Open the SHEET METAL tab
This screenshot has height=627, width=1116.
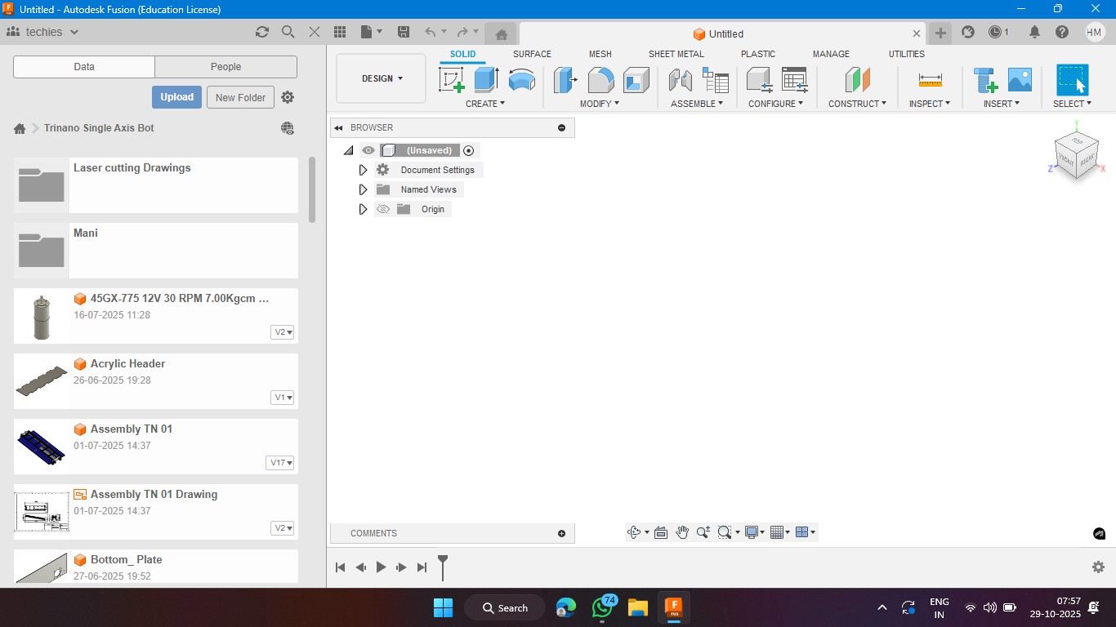[676, 54]
